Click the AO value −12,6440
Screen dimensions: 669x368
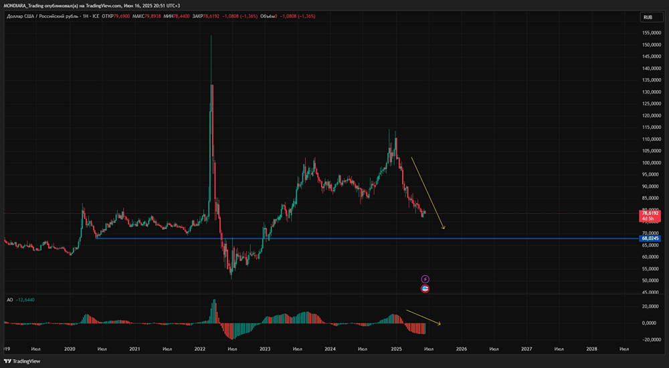click(25, 300)
